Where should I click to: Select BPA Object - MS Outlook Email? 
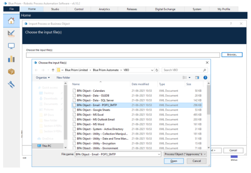pos(137,119)
